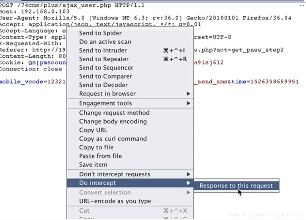Choose Response to this request
306x220 pixels.
coord(236,185)
